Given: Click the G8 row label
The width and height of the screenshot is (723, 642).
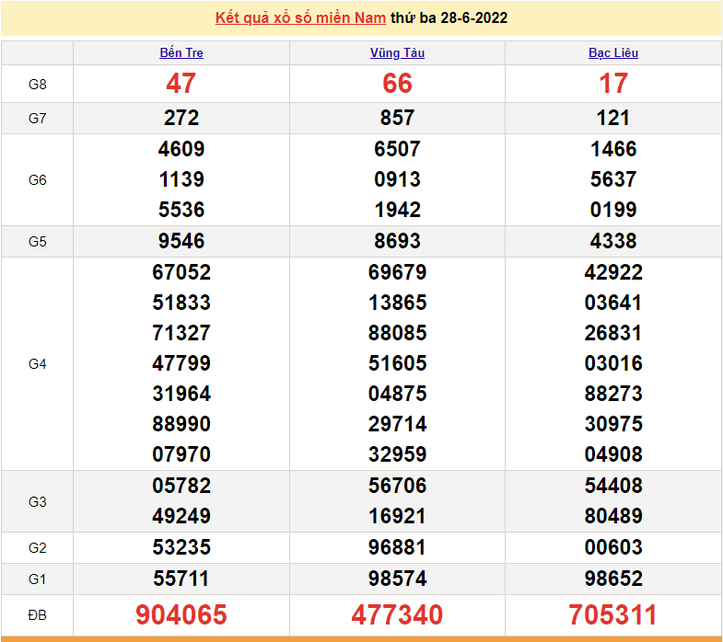Looking at the screenshot, I should 38,85.
